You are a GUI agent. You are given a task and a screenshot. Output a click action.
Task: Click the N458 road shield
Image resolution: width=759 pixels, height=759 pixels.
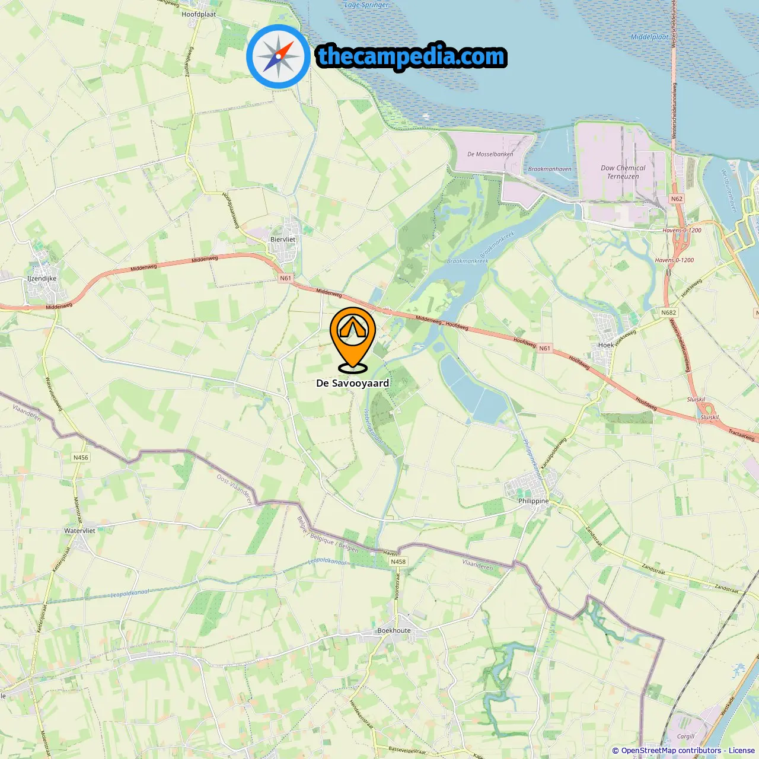[398, 562]
